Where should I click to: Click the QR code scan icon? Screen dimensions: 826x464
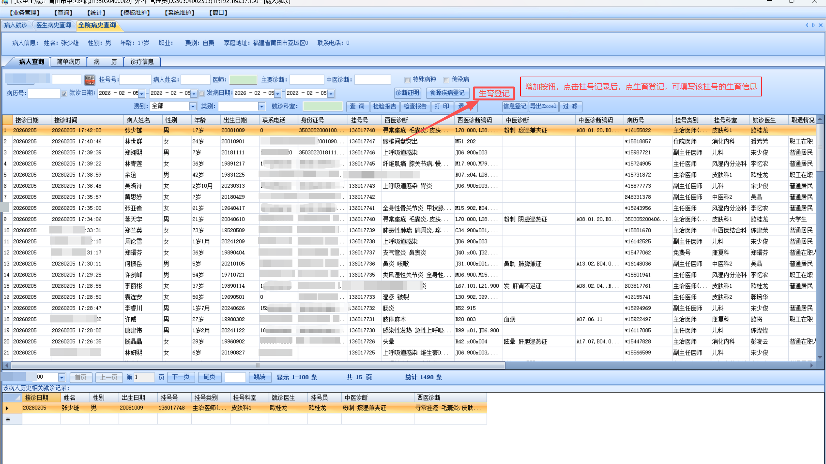point(89,80)
